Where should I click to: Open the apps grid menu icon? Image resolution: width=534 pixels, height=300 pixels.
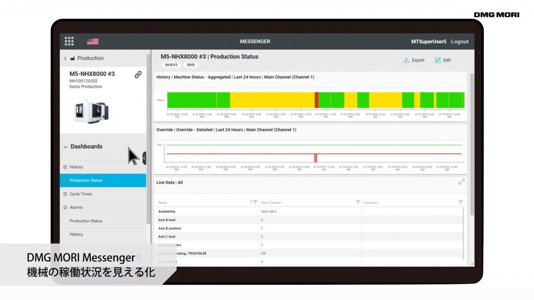[69, 41]
